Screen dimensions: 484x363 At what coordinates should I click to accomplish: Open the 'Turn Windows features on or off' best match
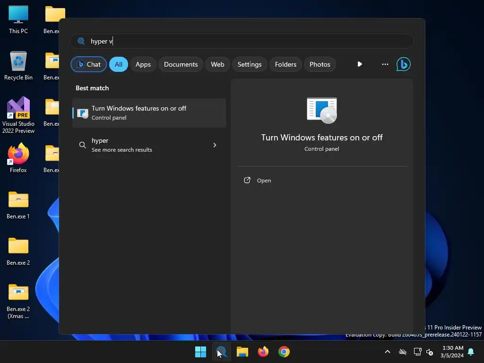[149, 112]
